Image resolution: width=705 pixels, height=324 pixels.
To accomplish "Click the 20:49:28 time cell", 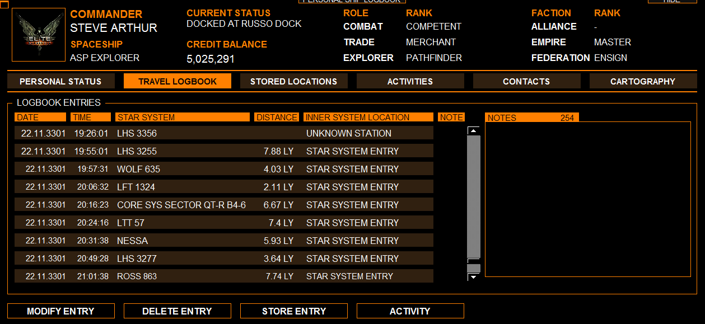I will tap(93, 259).
